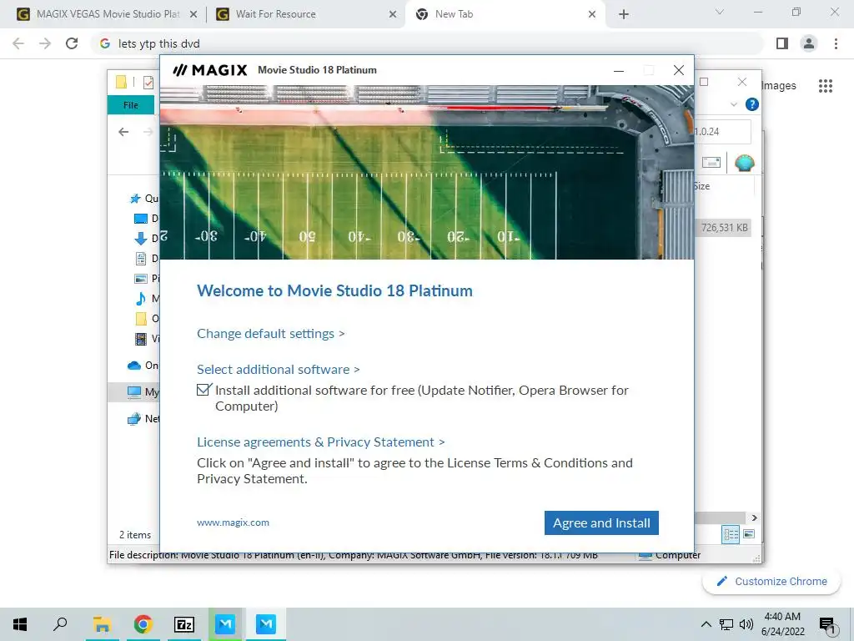The height and width of the screenshot is (641, 854).
Task: Open Chrome three-dot menu
Action: tap(836, 43)
